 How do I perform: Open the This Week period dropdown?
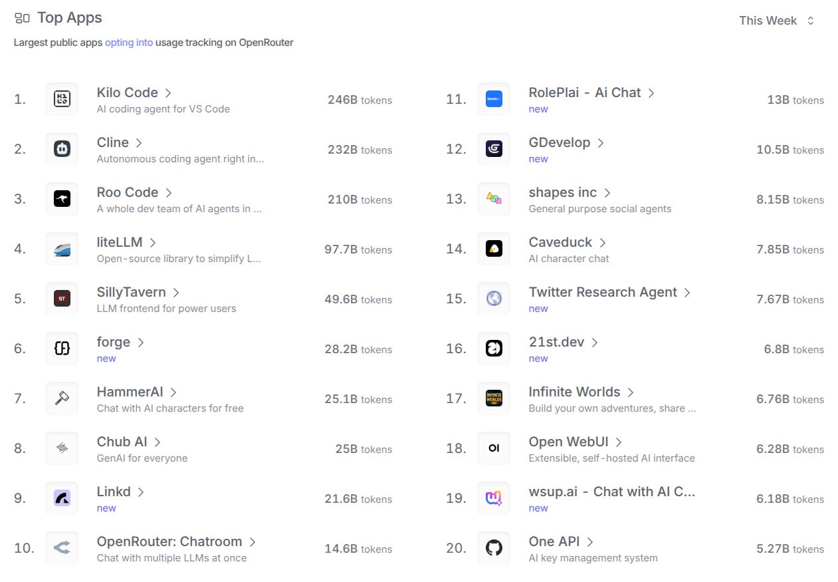(x=776, y=21)
